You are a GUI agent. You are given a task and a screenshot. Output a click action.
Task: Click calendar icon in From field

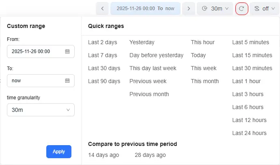click(x=67, y=51)
